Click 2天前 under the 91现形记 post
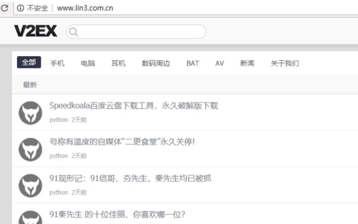This screenshot has width=358, height=224. [x=79, y=193]
